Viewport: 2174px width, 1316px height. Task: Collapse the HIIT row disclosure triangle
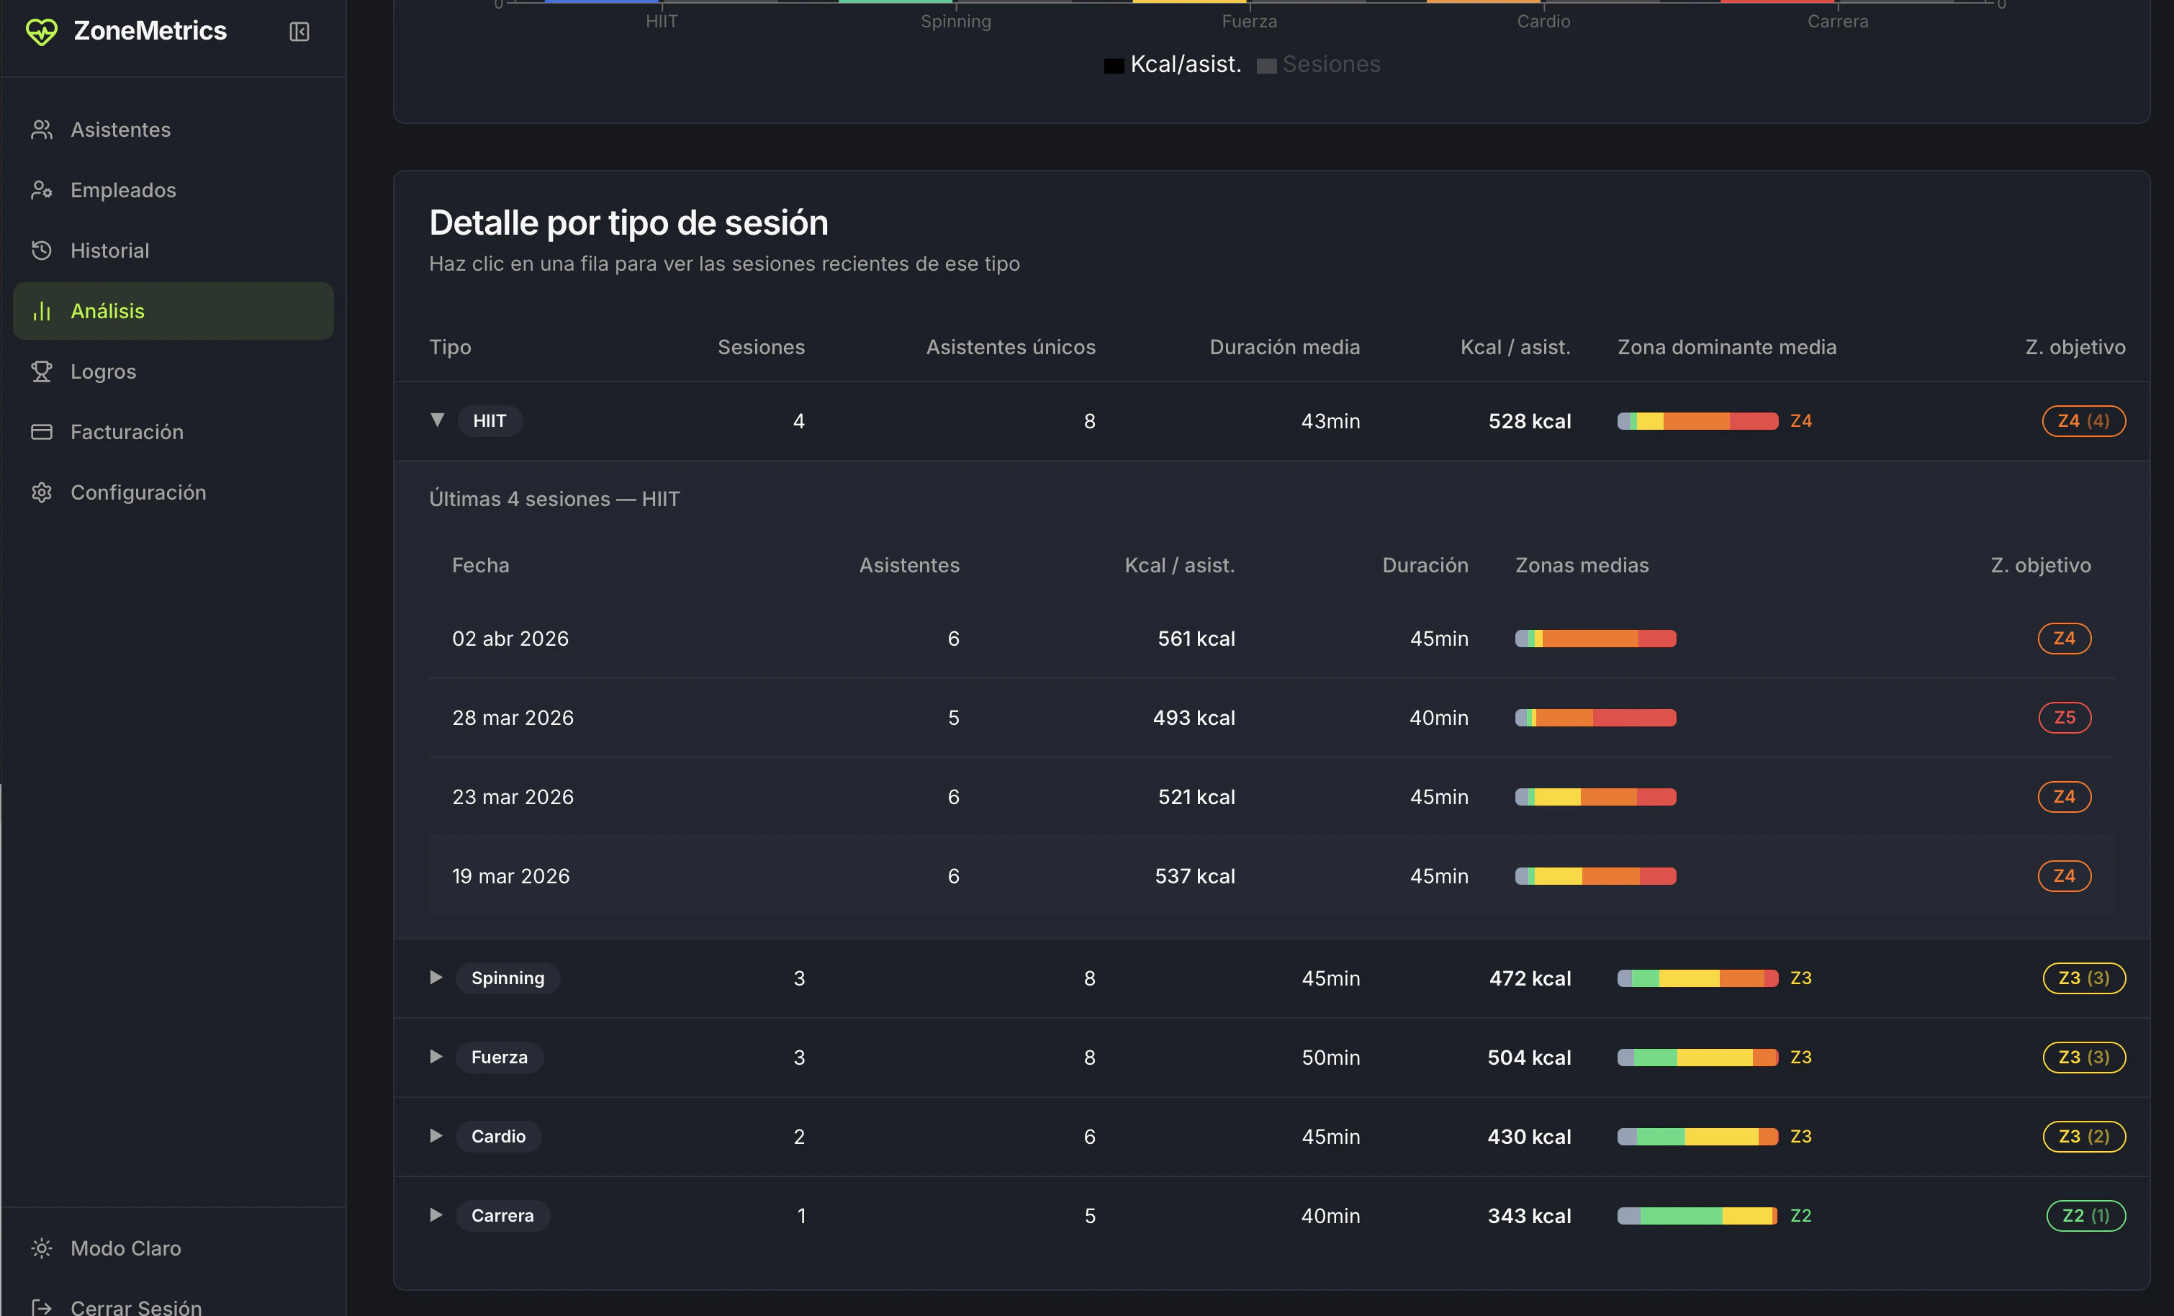(437, 420)
